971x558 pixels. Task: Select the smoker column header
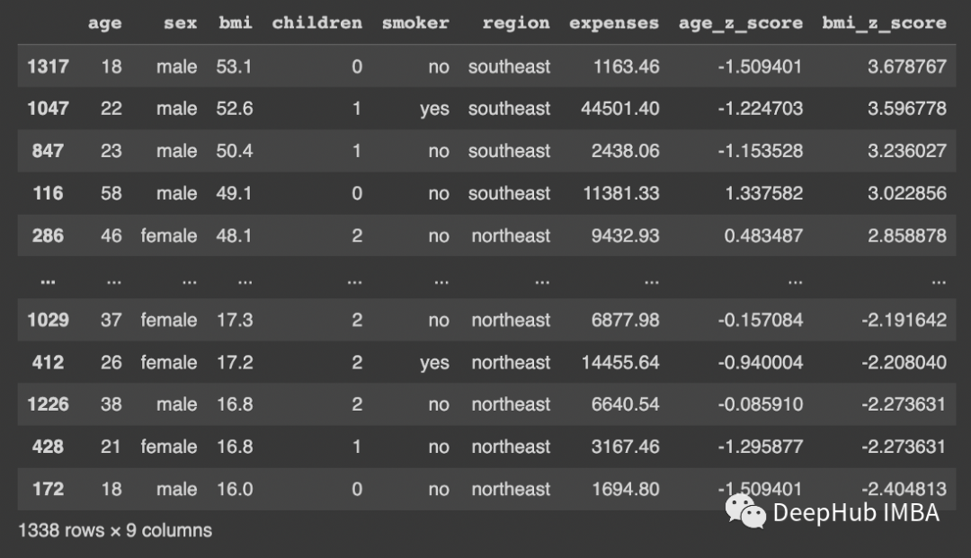(x=415, y=23)
